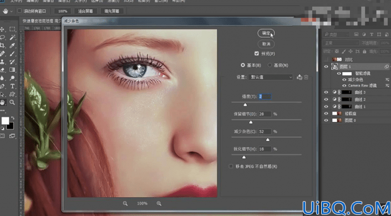The width and height of the screenshot is (391, 216).
Task: Select the Brush tool
Action: click(12, 53)
